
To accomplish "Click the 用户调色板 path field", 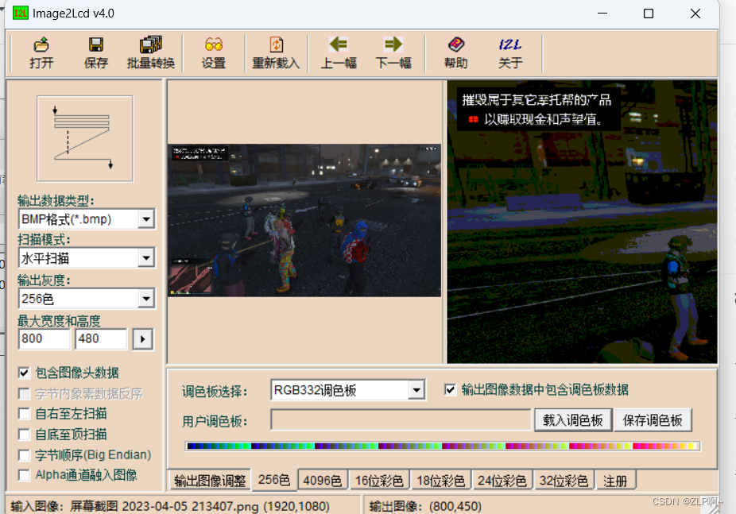I will (401, 419).
